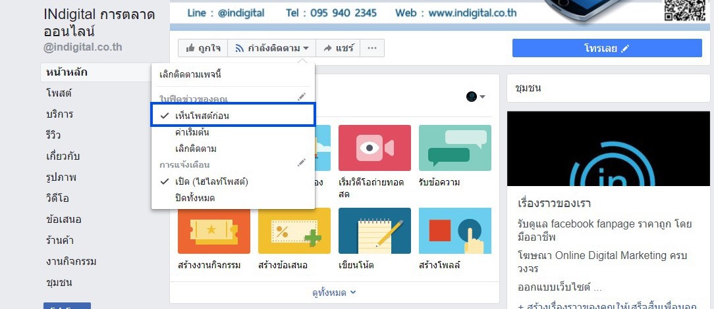Click the สร้างโพลล์ label
Image resolution: width=714 pixels, height=309 pixels.
point(439,265)
